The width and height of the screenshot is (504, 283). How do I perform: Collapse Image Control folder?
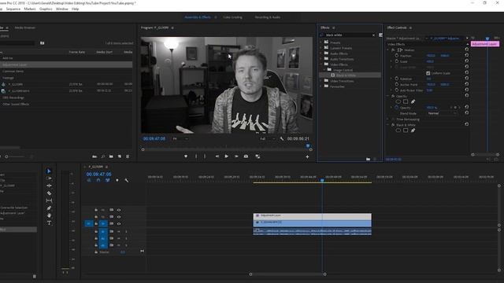(x=324, y=70)
